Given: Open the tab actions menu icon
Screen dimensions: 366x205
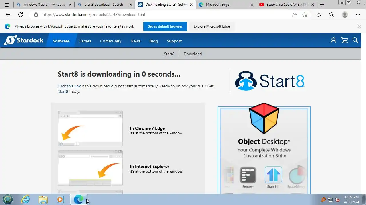Looking at the screenshot, I should coord(7,5).
